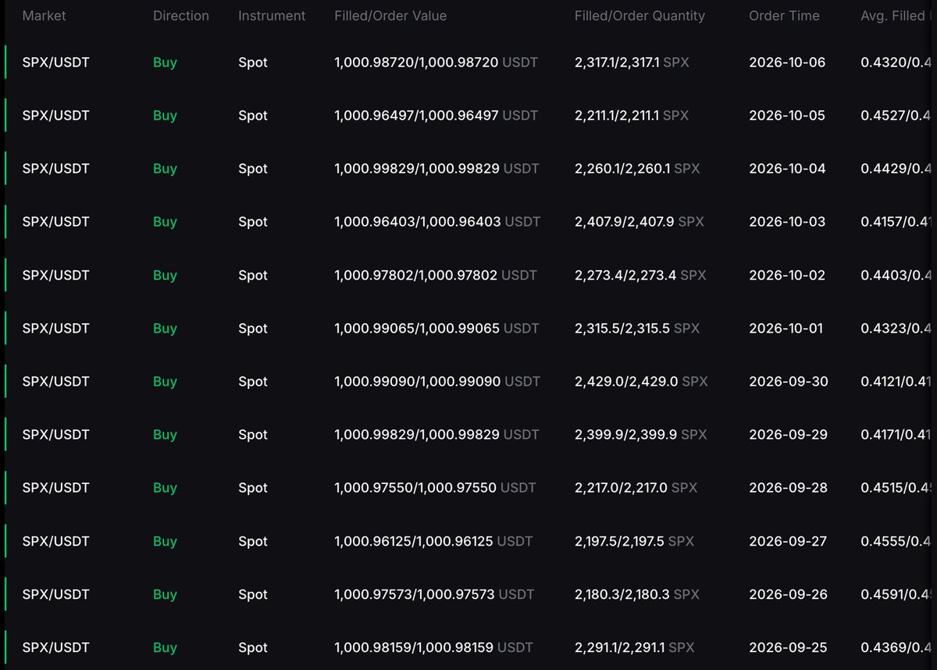Click quantity 2,180.3/2,180.3 SPX
Image resolution: width=937 pixels, height=670 pixels.
point(637,594)
